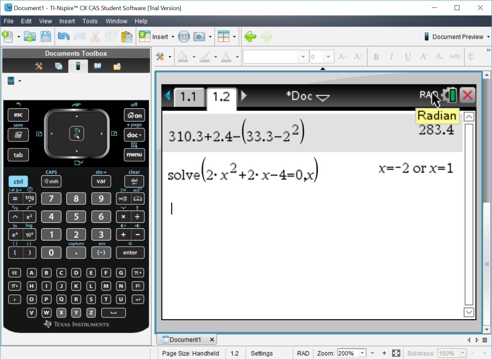Click the New Document icon
Screen dimensions: 492x359
pyautogui.click(x=7, y=37)
